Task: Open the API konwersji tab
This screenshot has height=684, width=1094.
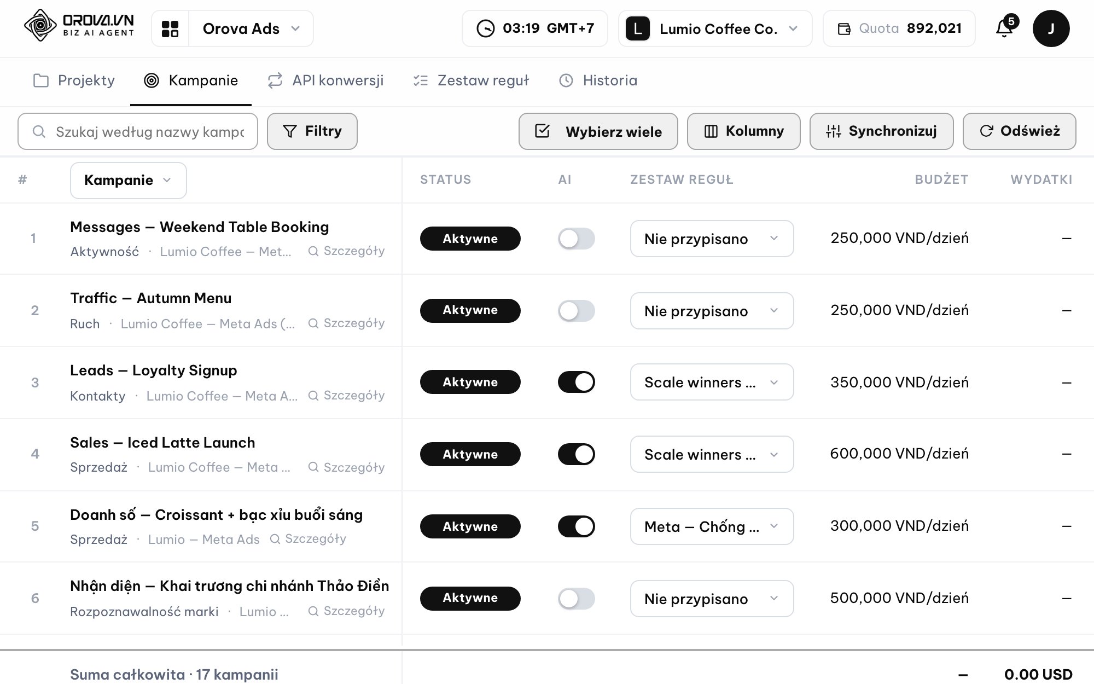Action: coord(325,81)
